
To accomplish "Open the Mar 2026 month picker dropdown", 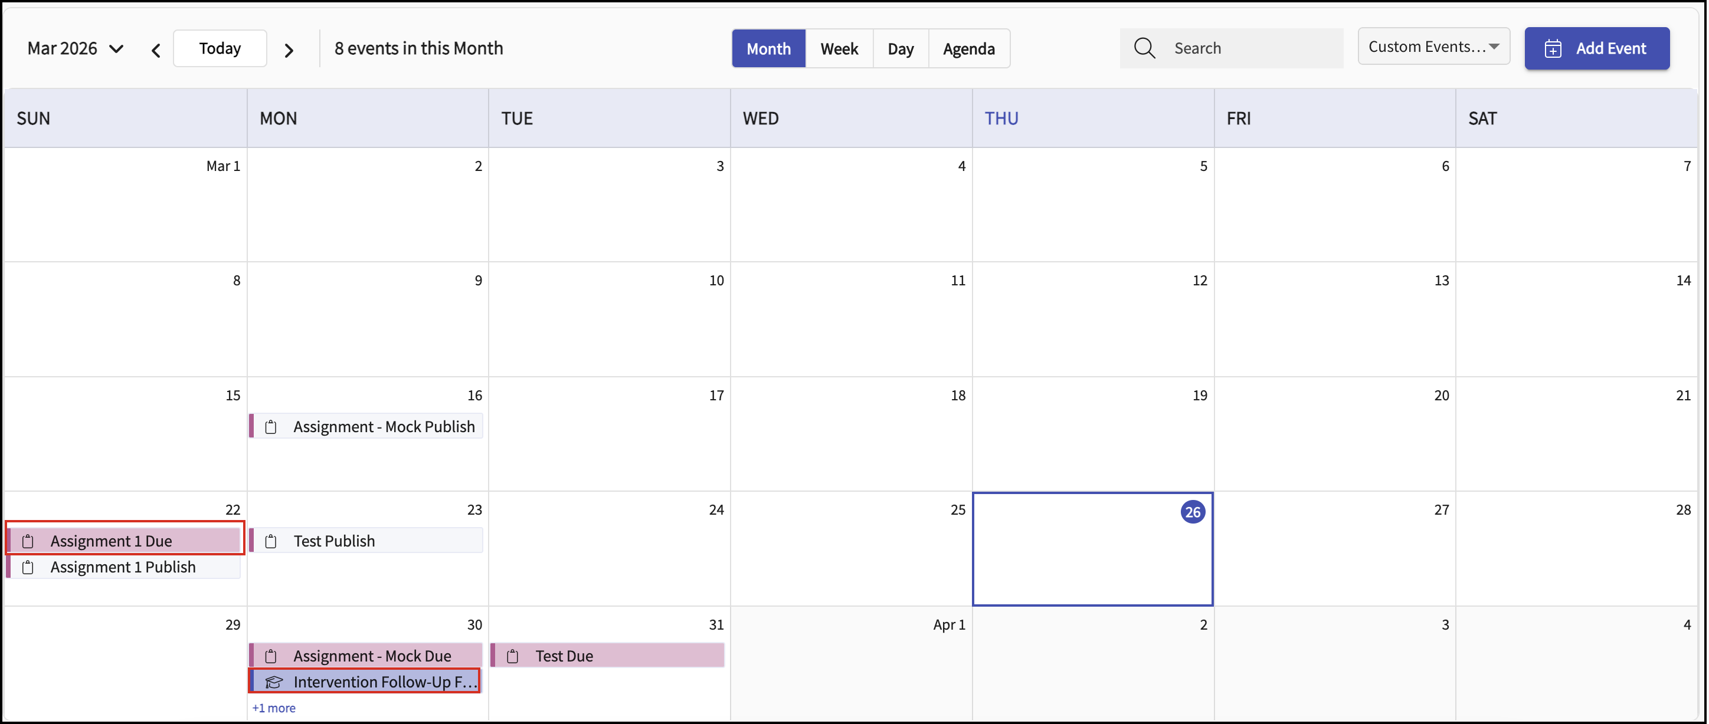I will [x=75, y=48].
